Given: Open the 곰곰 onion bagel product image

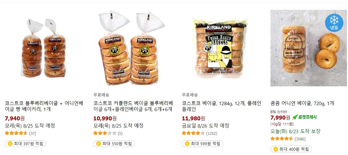Looking at the screenshot, I should pyautogui.click(x=309, y=48).
